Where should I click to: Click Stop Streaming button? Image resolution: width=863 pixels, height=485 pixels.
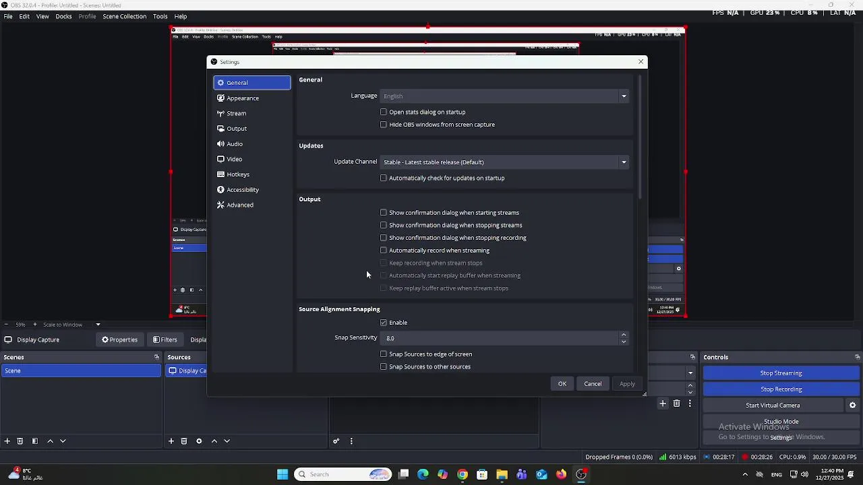[x=781, y=373]
